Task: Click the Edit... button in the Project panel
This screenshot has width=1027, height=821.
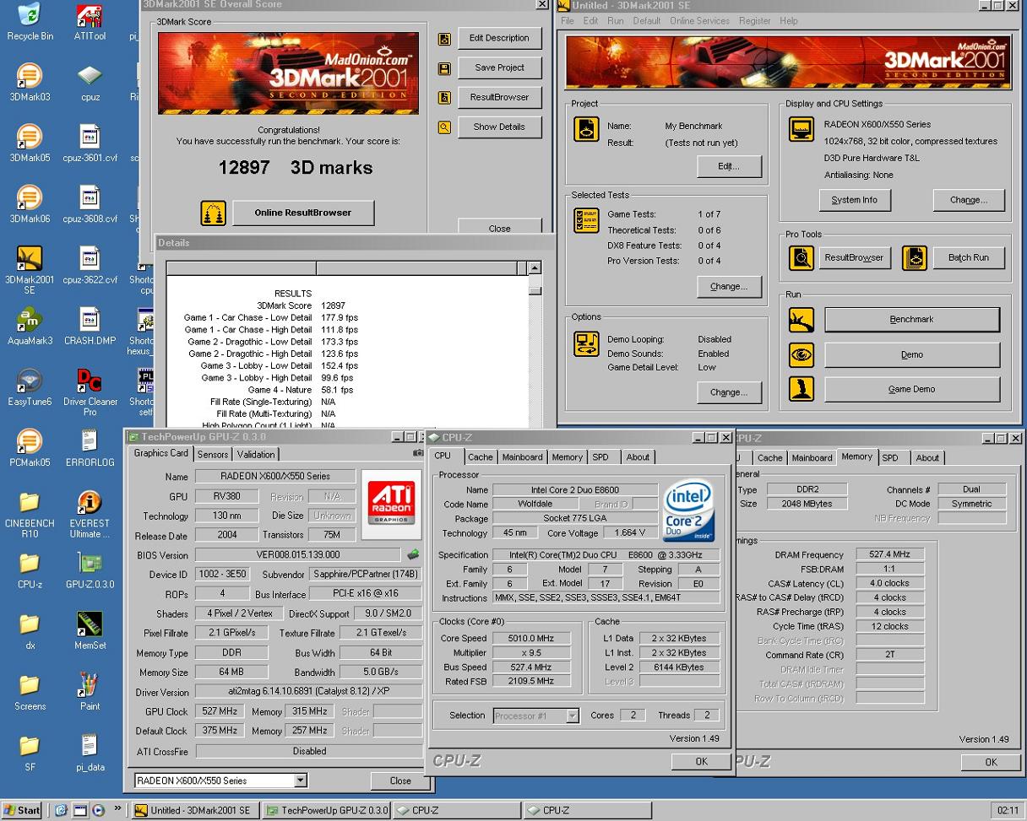Action: pyautogui.click(x=728, y=166)
